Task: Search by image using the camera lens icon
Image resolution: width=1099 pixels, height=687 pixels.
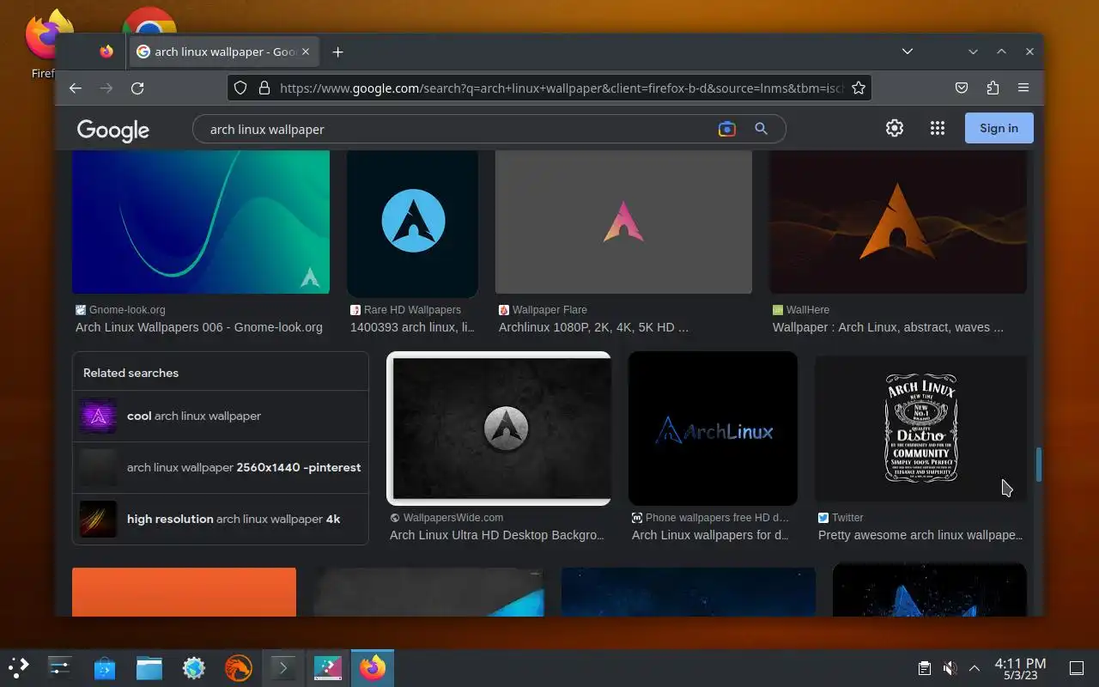Action: [x=726, y=129]
